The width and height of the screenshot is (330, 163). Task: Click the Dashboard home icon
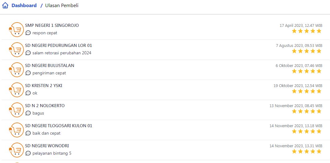(5, 6)
